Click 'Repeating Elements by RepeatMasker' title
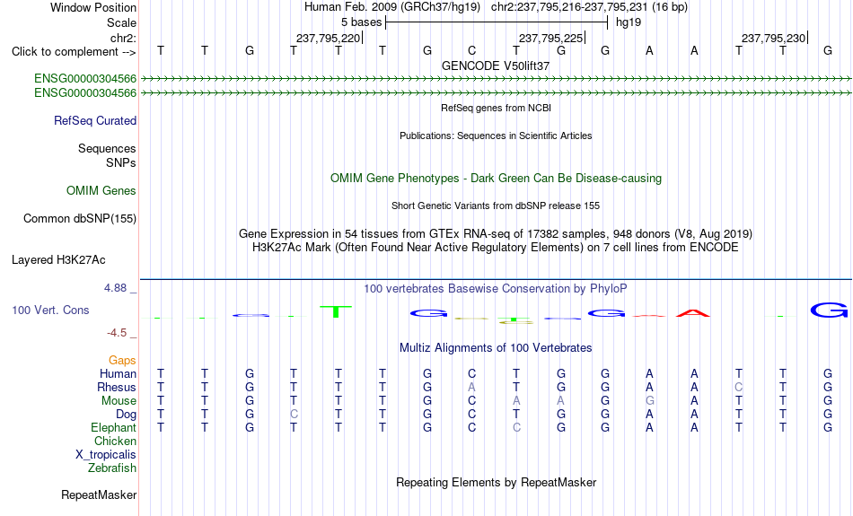 497,482
